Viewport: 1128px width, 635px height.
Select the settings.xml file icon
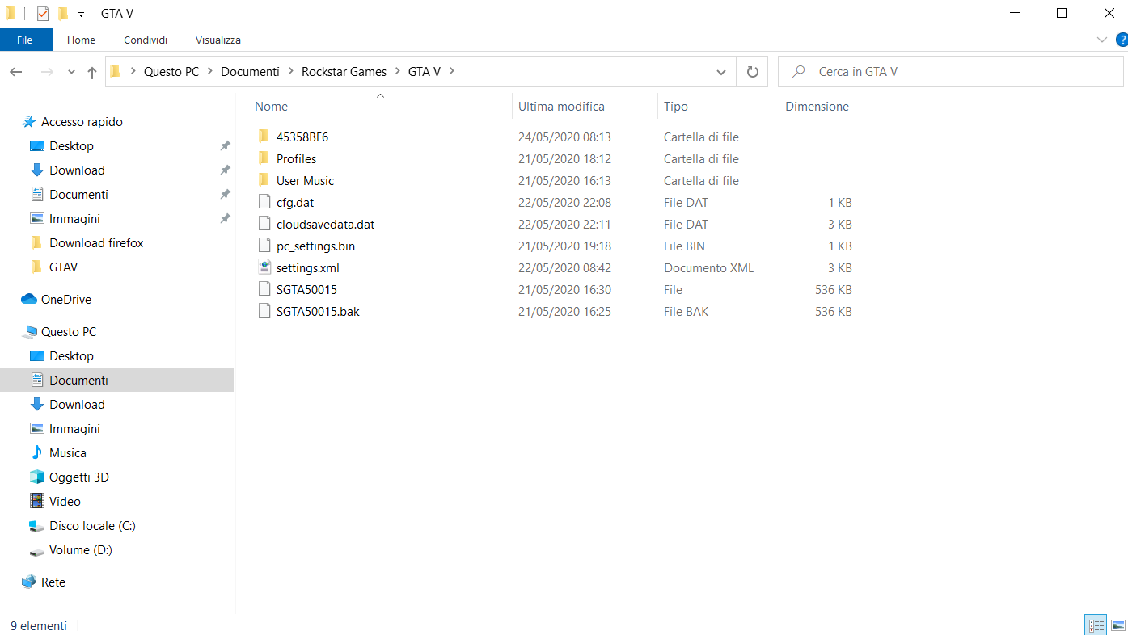pos(264,268)
